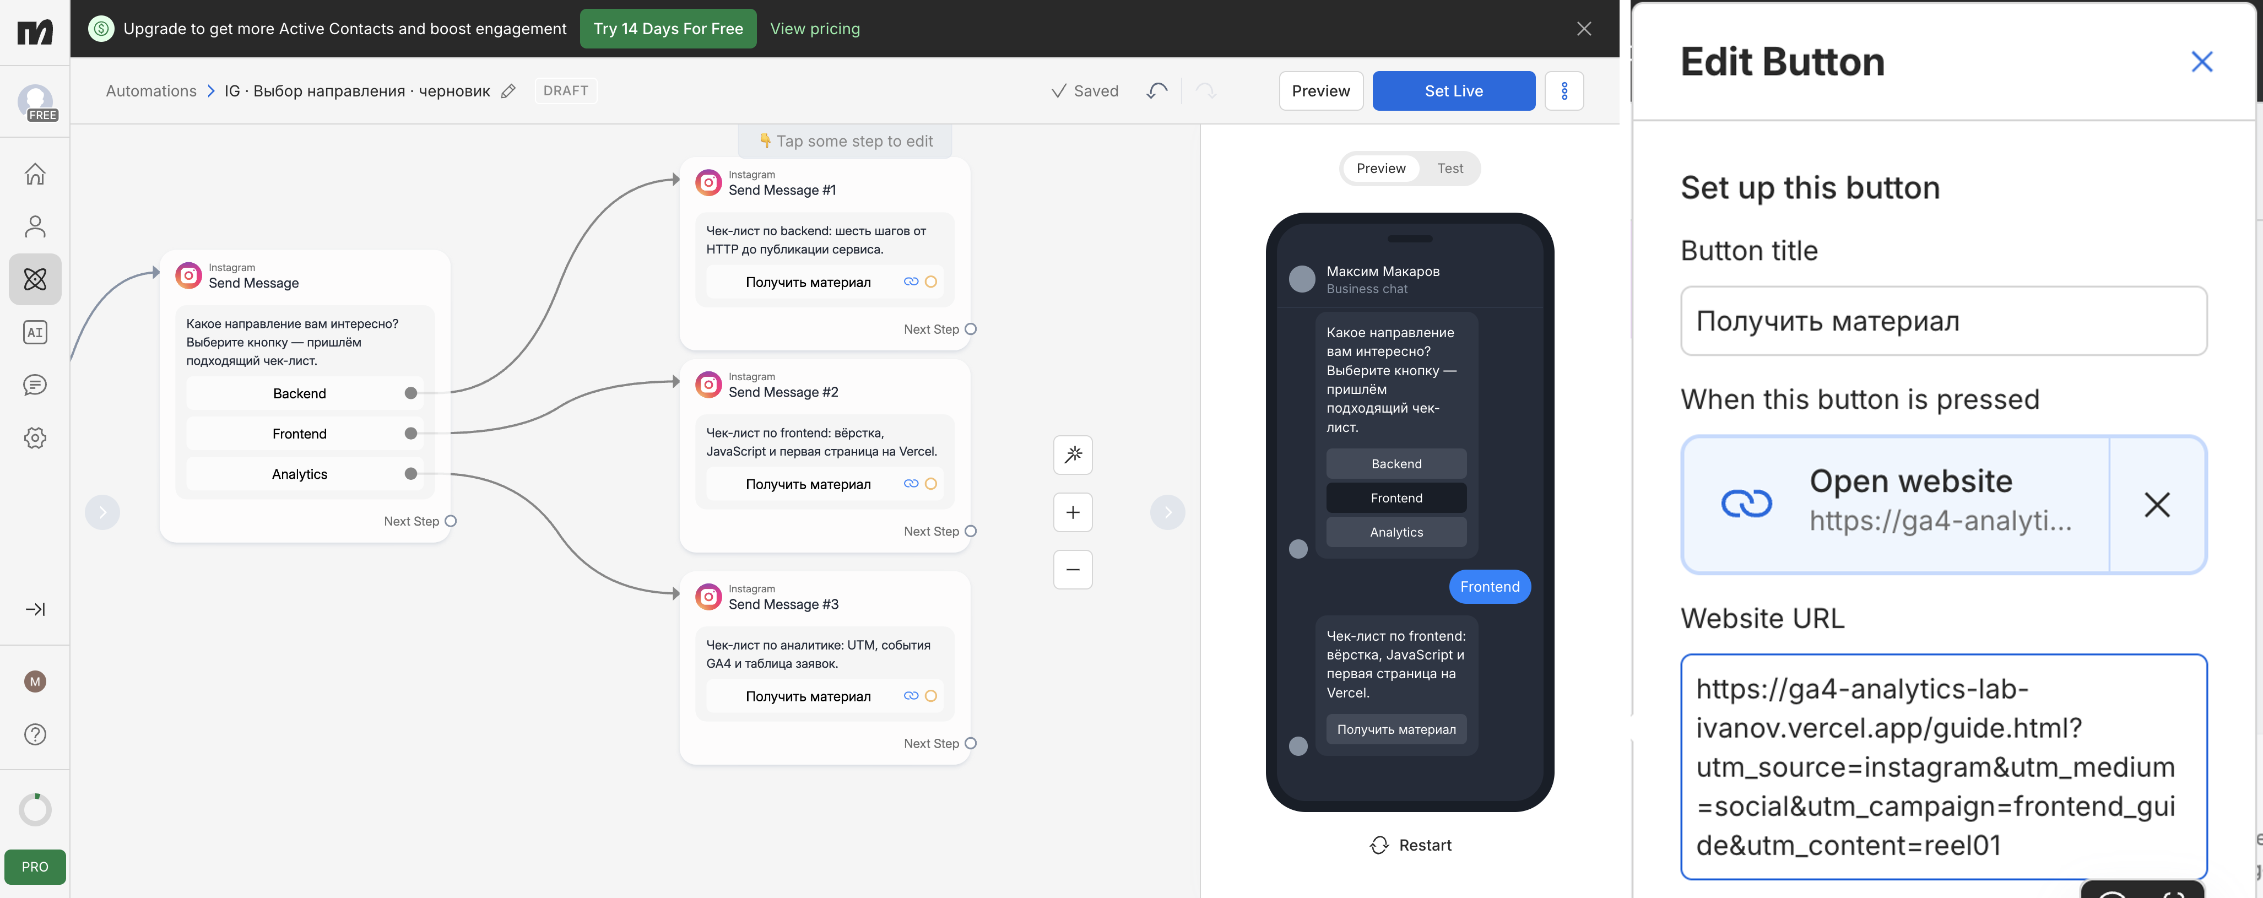The image size is (2263, 898).
Task: Click into the Button title field
Action: click(1943, 322)
